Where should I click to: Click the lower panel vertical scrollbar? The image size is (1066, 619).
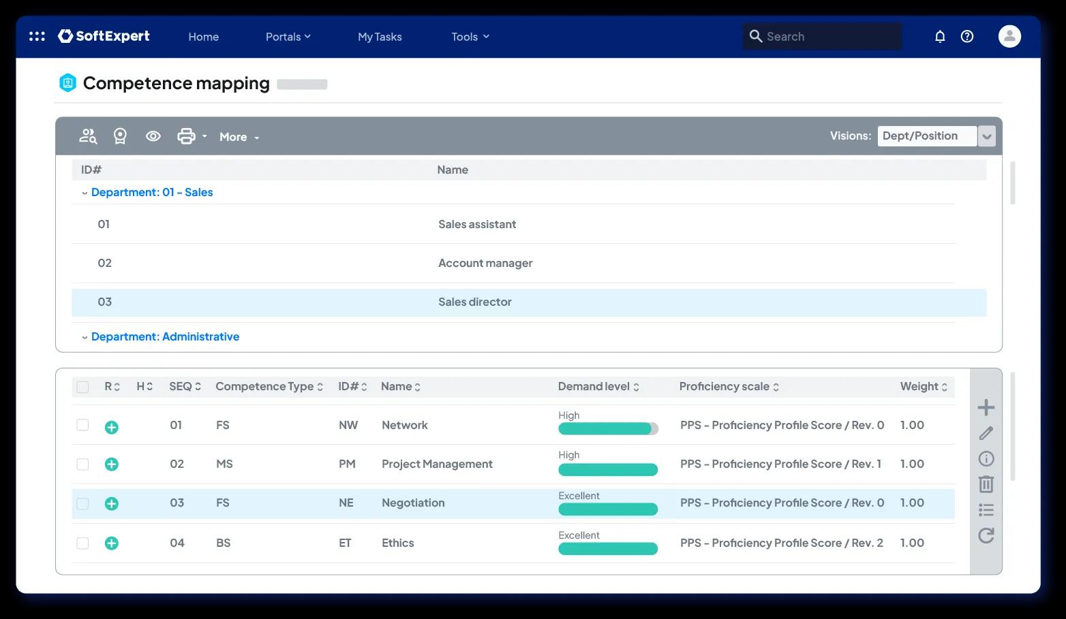click(1013, 426)
